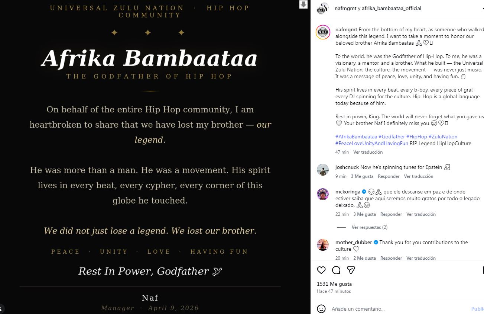Open the #ZuluNation hashtag

tap(443, 137)
